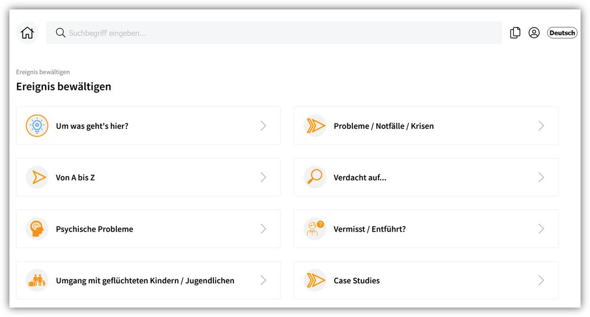590x317 pixels.
Task: Click the lightbulb icon for Um was geht's hier
Action: pyautogui.click(x=37, y=126)
